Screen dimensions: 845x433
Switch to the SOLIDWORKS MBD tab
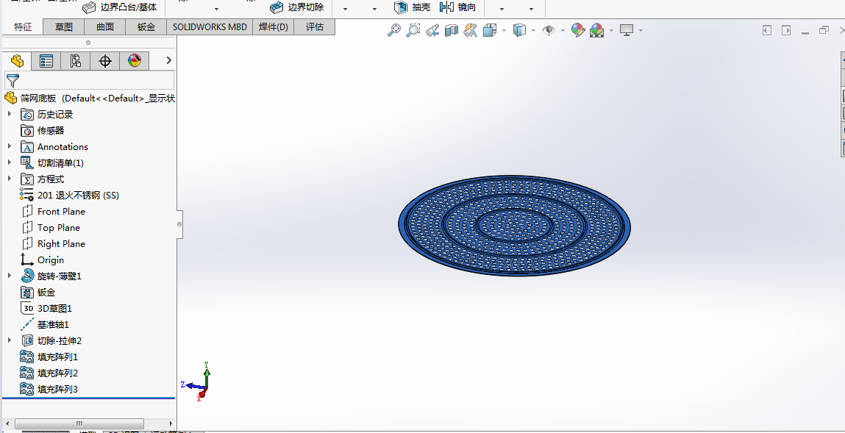click(210, 27)
